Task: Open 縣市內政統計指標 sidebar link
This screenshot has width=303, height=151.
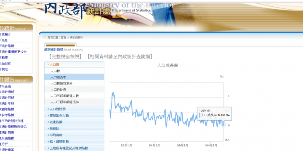Action: pos(12,120)
